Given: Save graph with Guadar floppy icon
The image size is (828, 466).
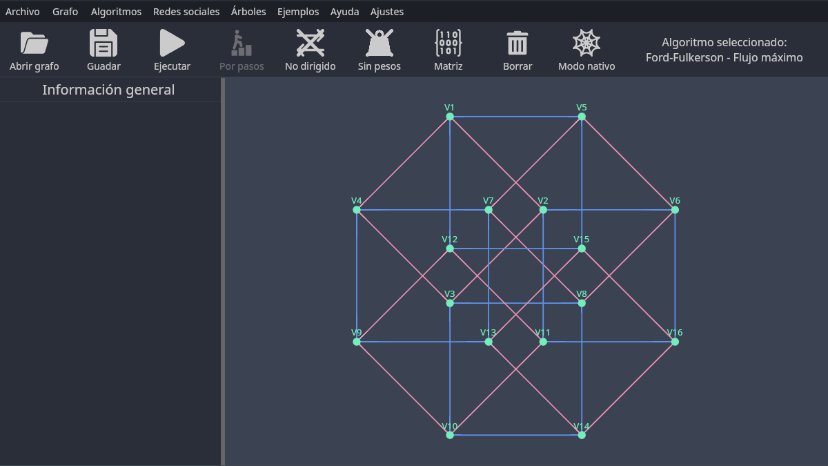Looking at the screenshot, I should (103, 43).
